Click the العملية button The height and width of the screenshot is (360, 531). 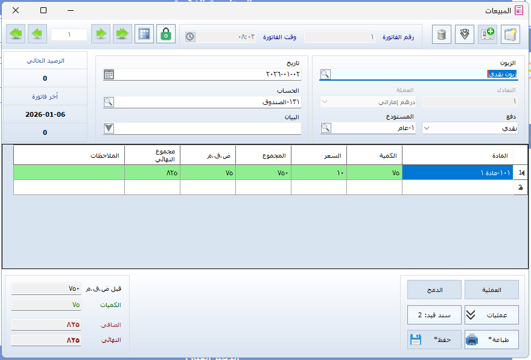pos(491,290)
